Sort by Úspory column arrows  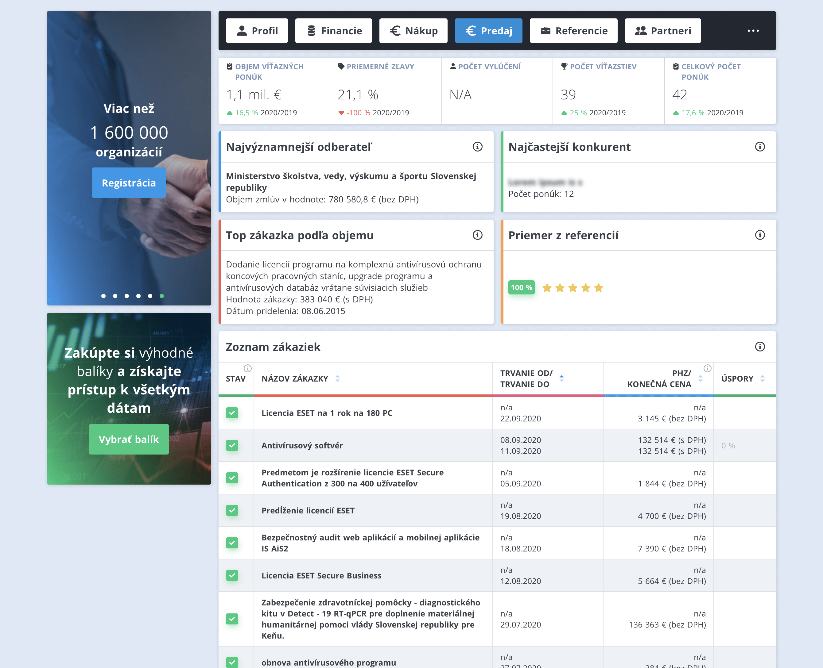762,379
